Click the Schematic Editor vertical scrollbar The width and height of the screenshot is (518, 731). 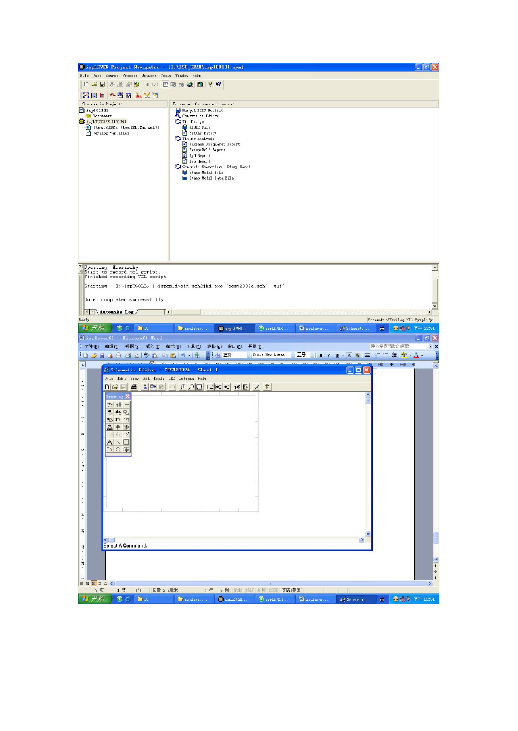click(368, 465)
